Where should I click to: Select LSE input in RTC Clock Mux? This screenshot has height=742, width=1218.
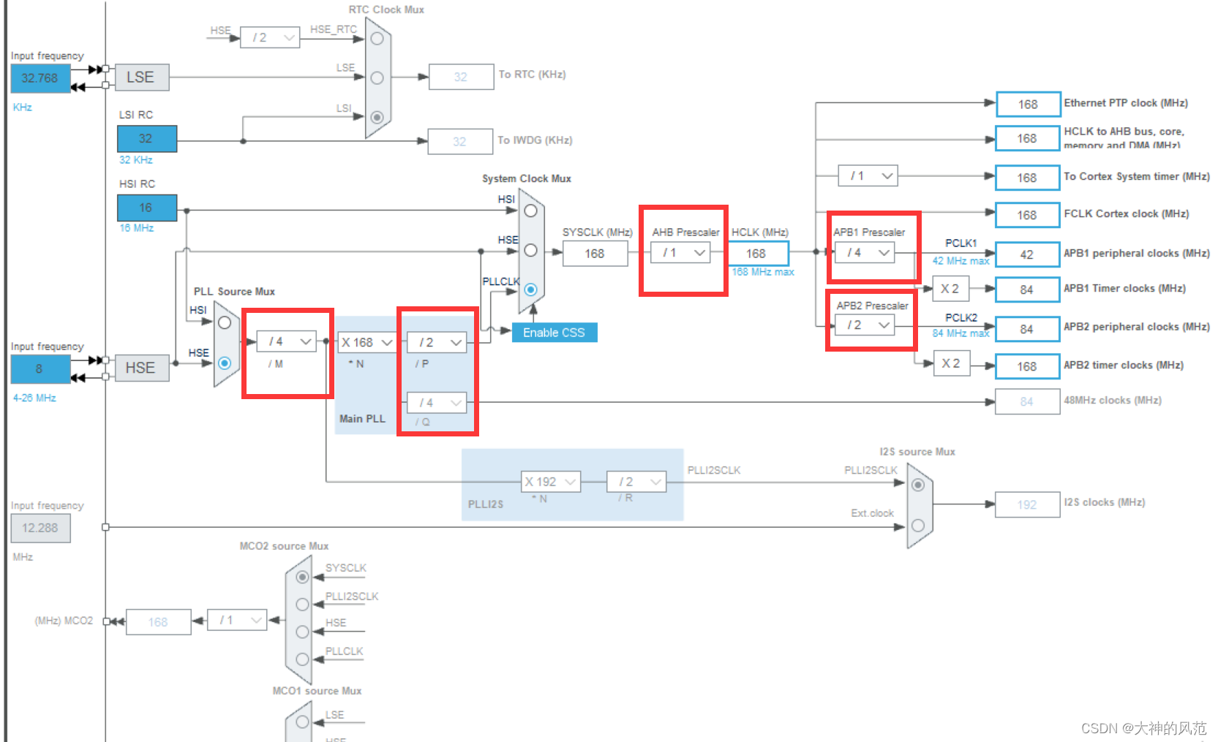[x=377, y=77]
